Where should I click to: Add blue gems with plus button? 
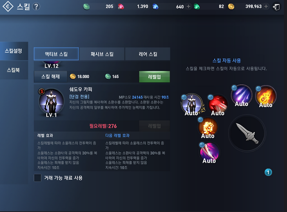click(188, 6)
